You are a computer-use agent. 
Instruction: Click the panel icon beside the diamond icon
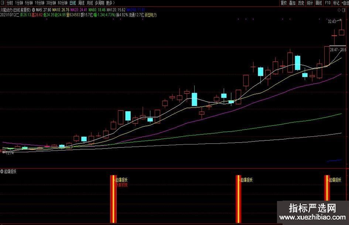coord(344,10)
